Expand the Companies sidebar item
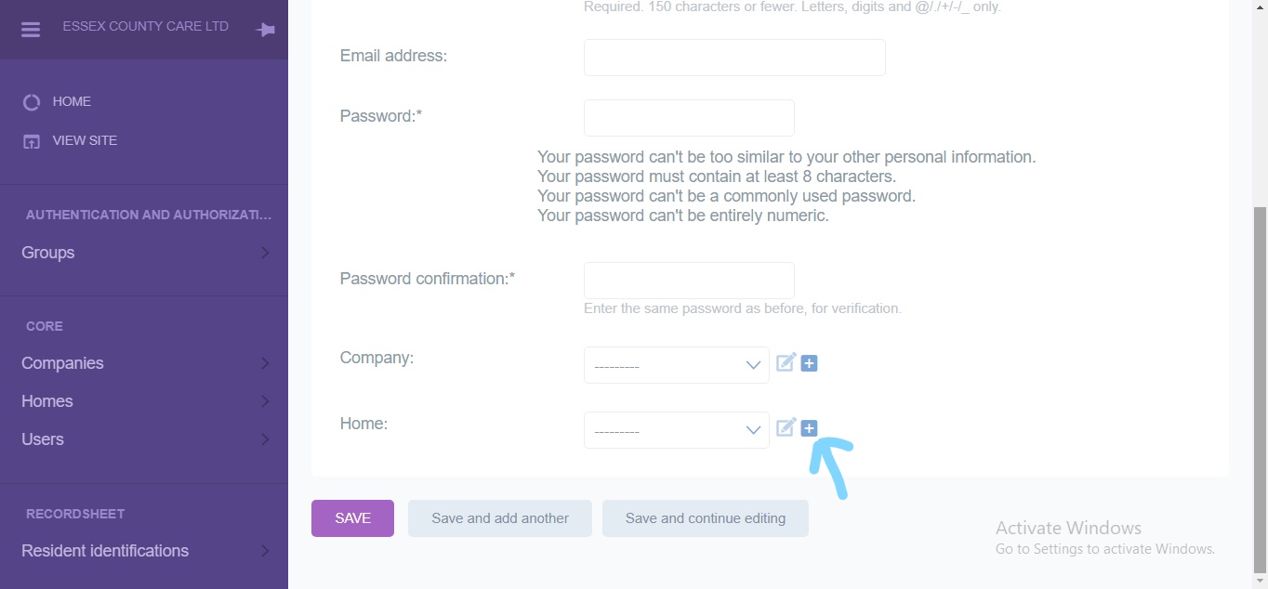The image size is (1268, 589). point(144,363)
